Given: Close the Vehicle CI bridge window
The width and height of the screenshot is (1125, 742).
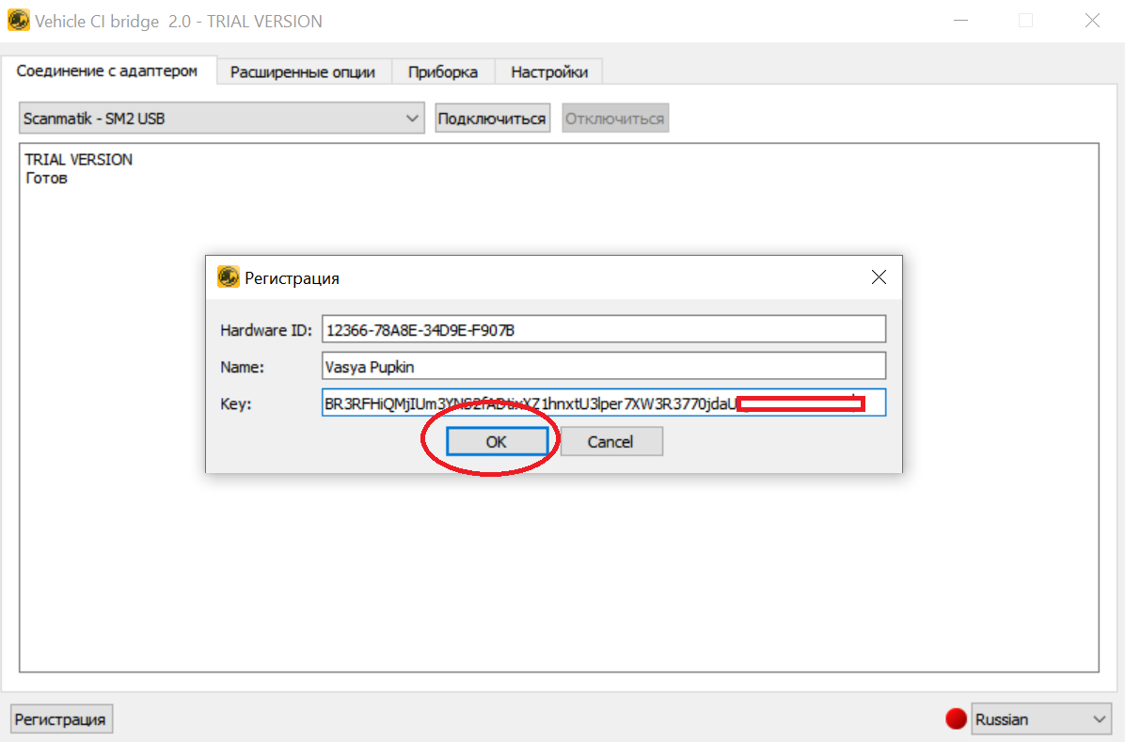Looking at the screenshot, I should pos(1092,21).
